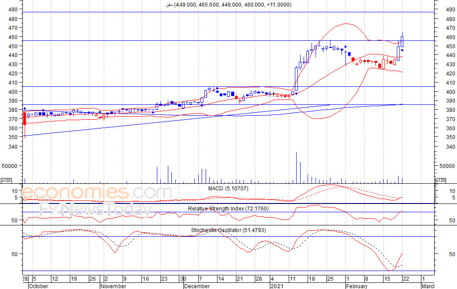Click the 460 price label on right axis
This screenshot has width=457, height=289.
coord(450,37)
